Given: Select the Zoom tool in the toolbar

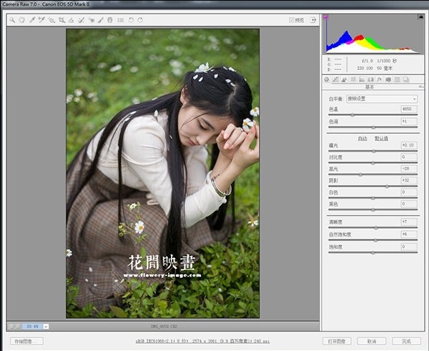Looking at the screenshot, I should [12, 20].
